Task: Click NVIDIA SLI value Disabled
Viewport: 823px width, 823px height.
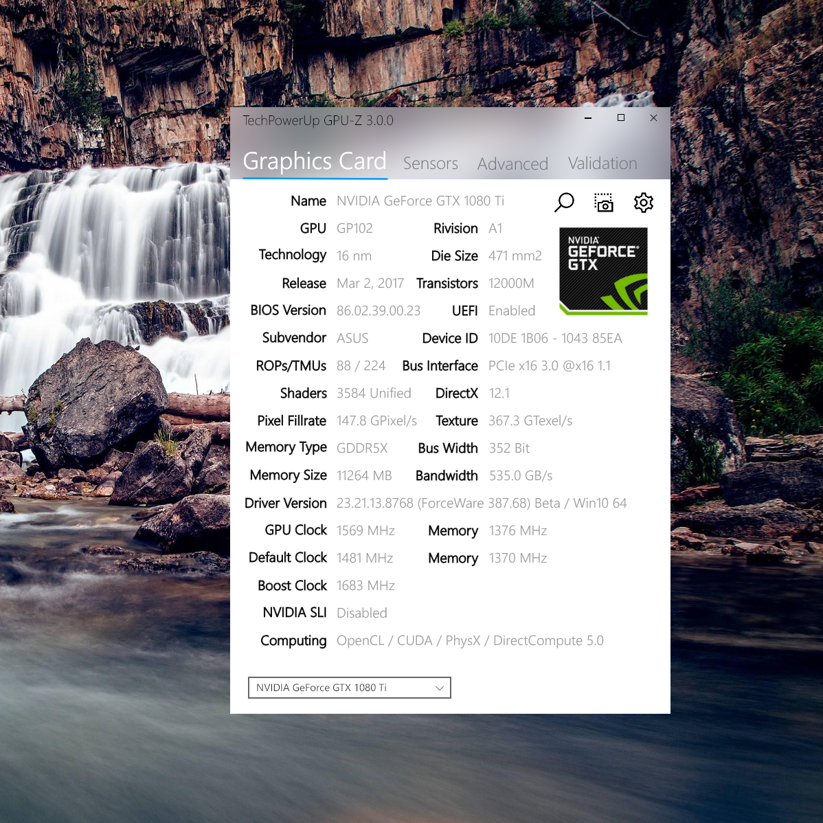Action: pos(361,613)
